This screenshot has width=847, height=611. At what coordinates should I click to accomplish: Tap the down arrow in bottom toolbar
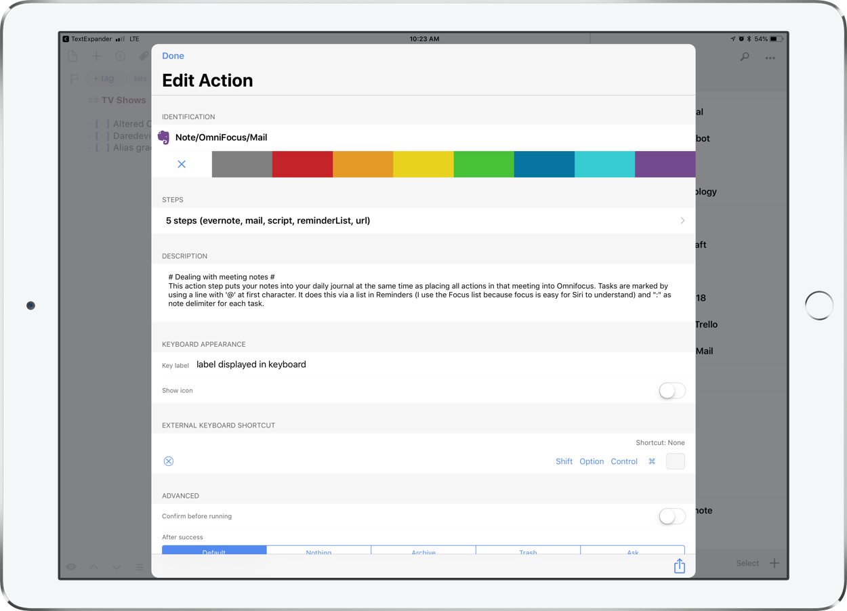(117, 567)
